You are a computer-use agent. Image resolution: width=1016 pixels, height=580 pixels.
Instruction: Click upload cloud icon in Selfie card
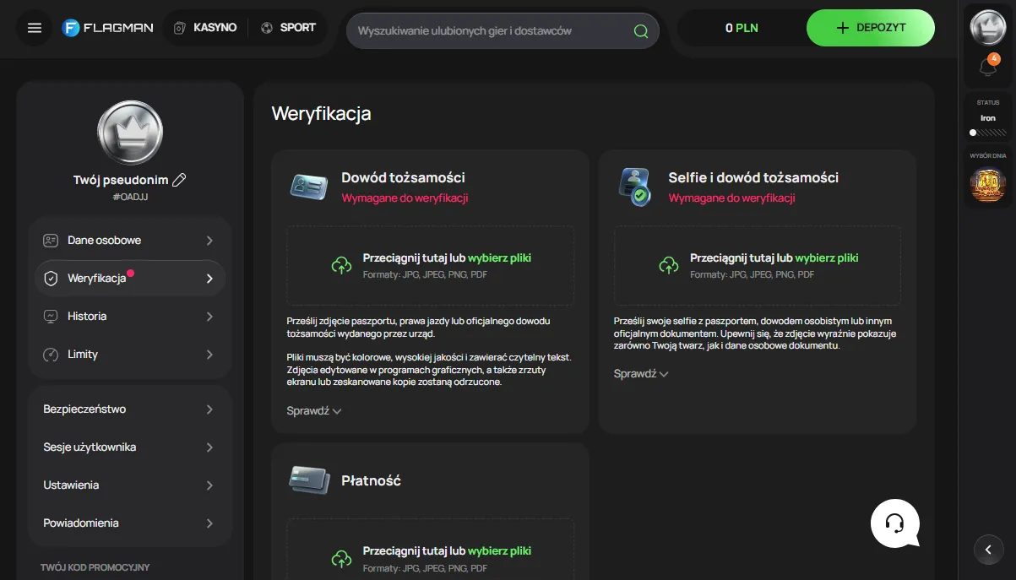coord(668,265)
